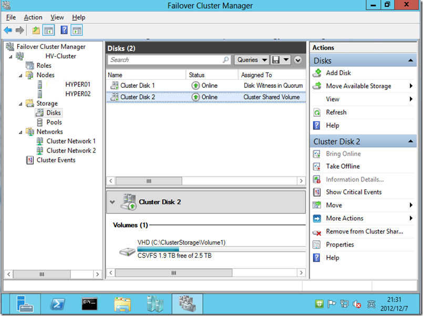
Task: Collapse the Disks actions section
Action: click(410, 60)
